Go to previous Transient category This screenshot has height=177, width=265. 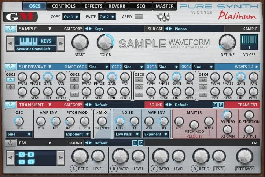coord(87,105)
